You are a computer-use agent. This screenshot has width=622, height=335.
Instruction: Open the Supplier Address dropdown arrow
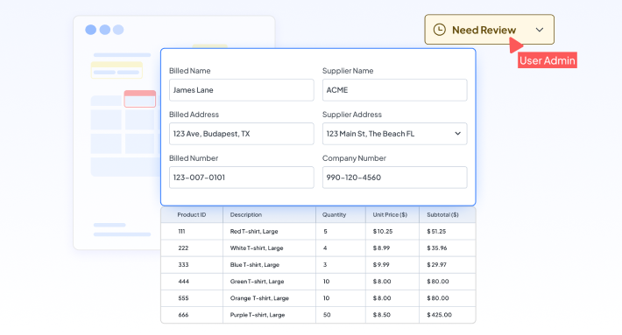coord(458,134)
